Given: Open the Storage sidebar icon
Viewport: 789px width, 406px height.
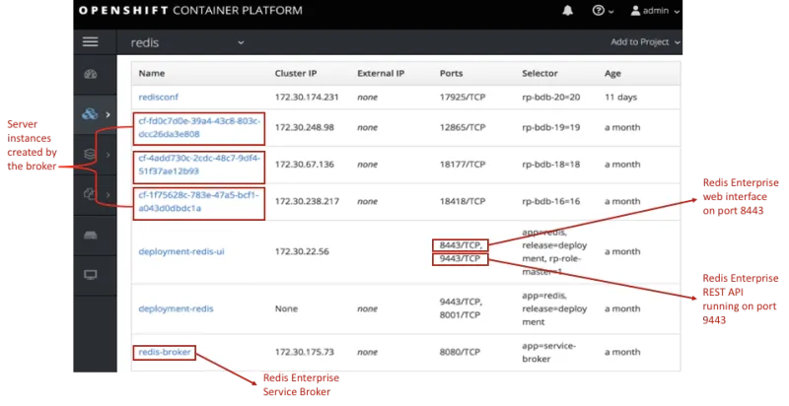Looking at the screenshot, I should [x=91, y=235].
